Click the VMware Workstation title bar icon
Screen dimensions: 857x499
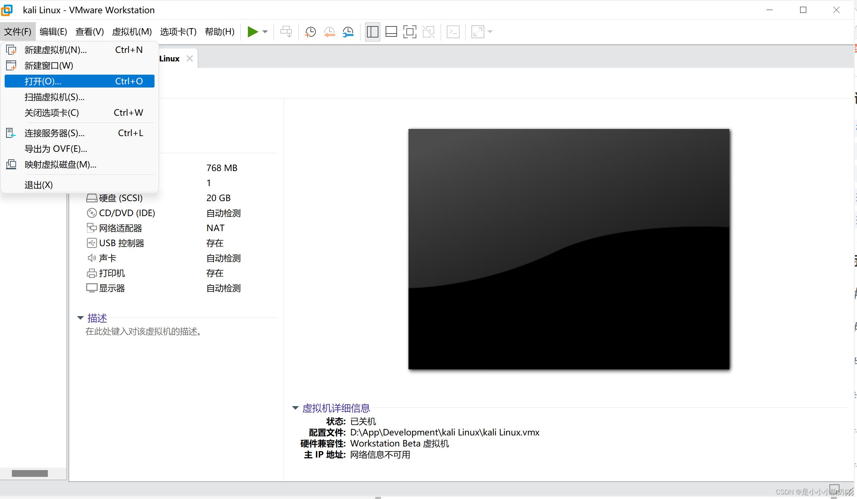click(7, 10)
